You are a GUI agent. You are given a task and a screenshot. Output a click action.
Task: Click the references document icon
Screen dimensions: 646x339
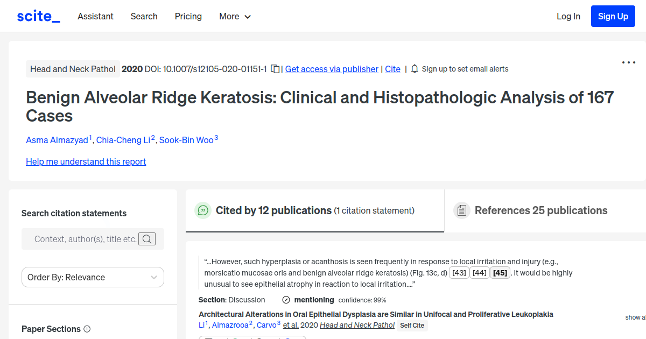pyautogui.click(x=462, y=210)
